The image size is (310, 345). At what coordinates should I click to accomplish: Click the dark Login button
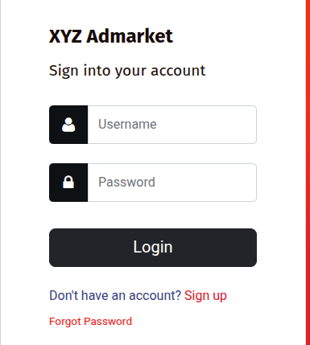153,248
